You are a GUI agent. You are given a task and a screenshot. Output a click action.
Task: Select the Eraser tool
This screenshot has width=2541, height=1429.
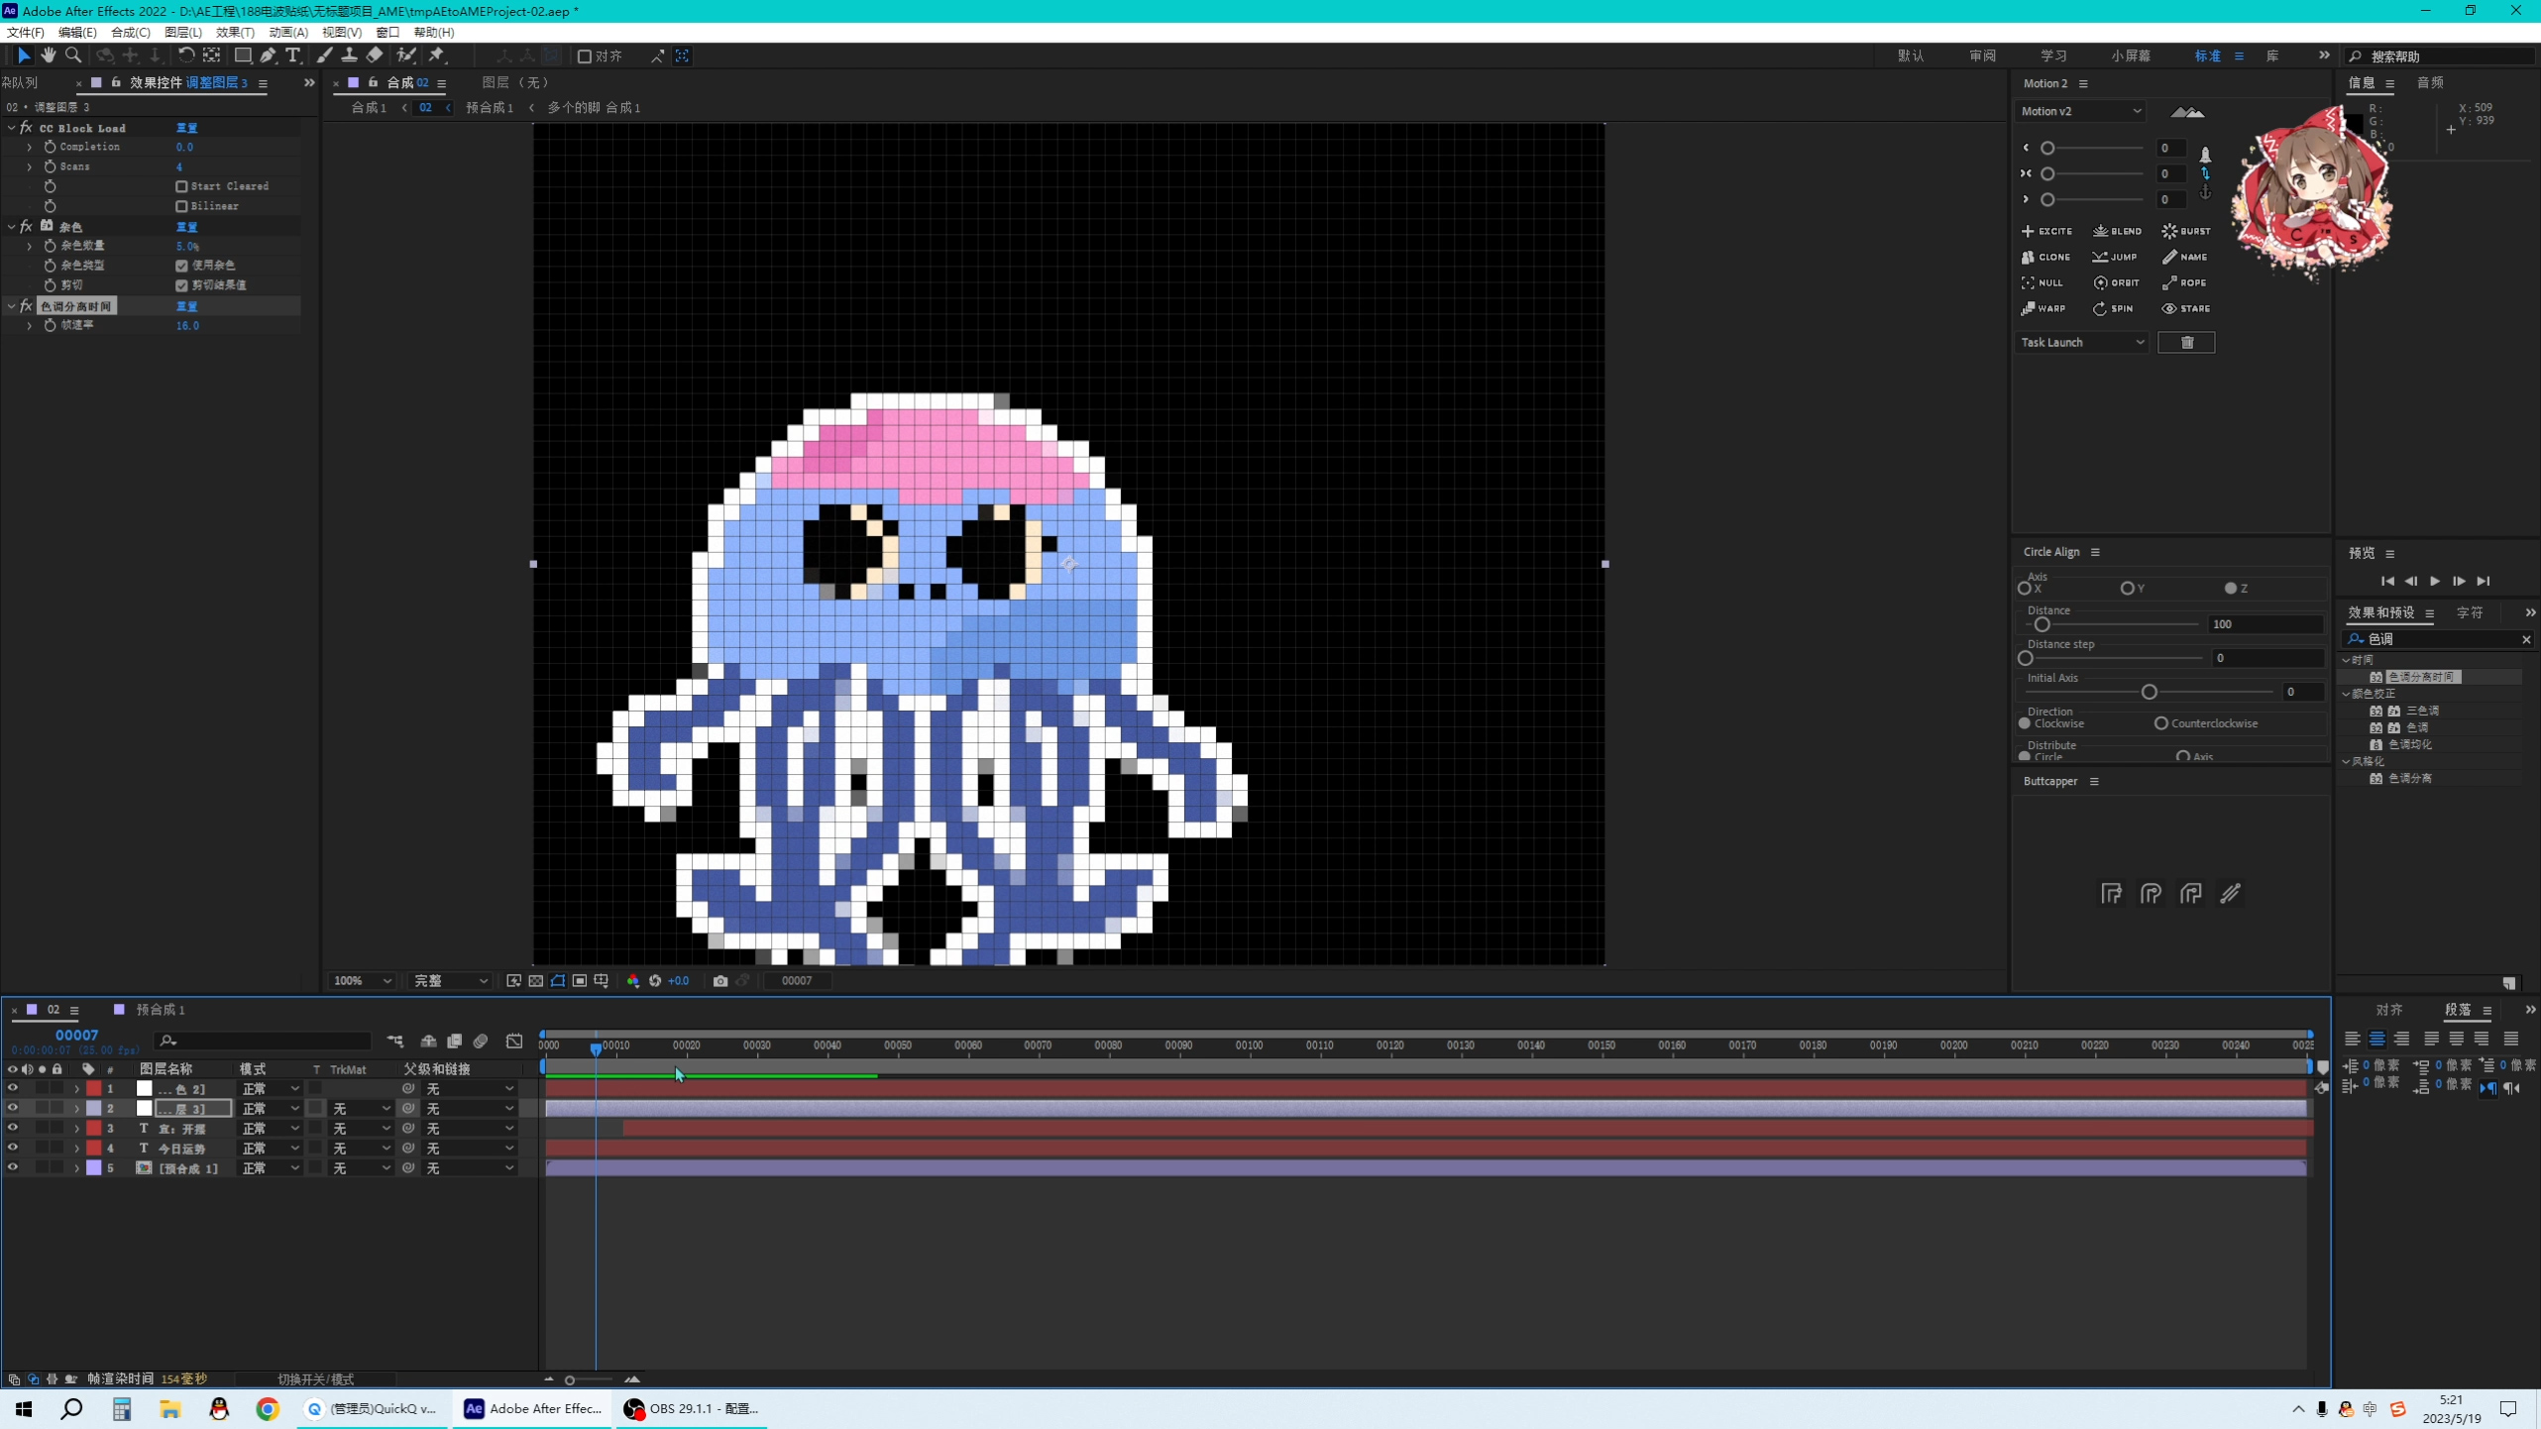click(x=374, y=55)
